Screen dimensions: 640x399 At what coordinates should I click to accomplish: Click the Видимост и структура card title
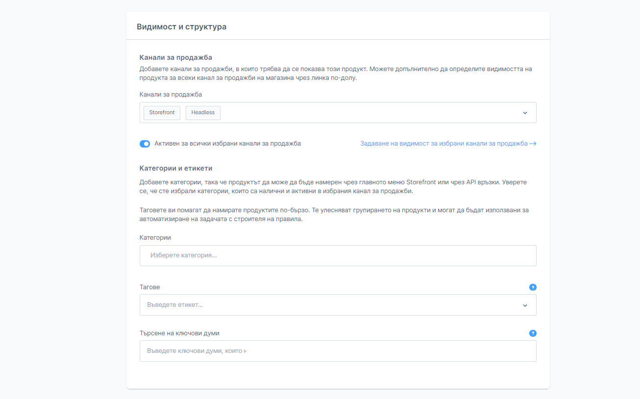(181, 27)
